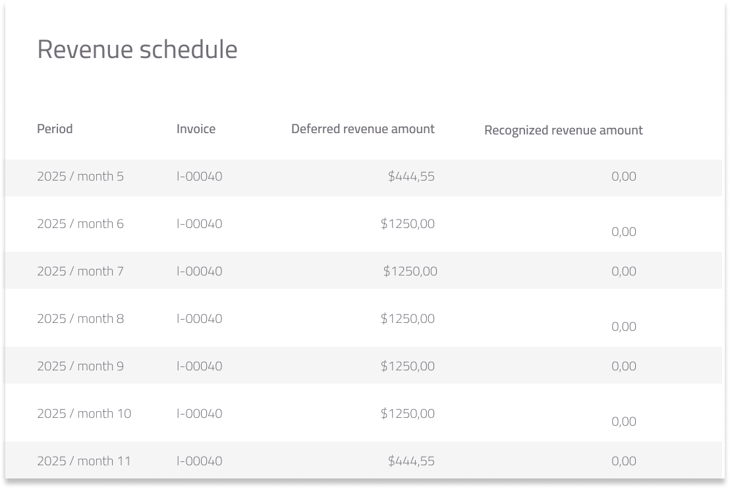Sort by Deferred revenue amount header
Screen dimensions: 730x489
(362, 129)
